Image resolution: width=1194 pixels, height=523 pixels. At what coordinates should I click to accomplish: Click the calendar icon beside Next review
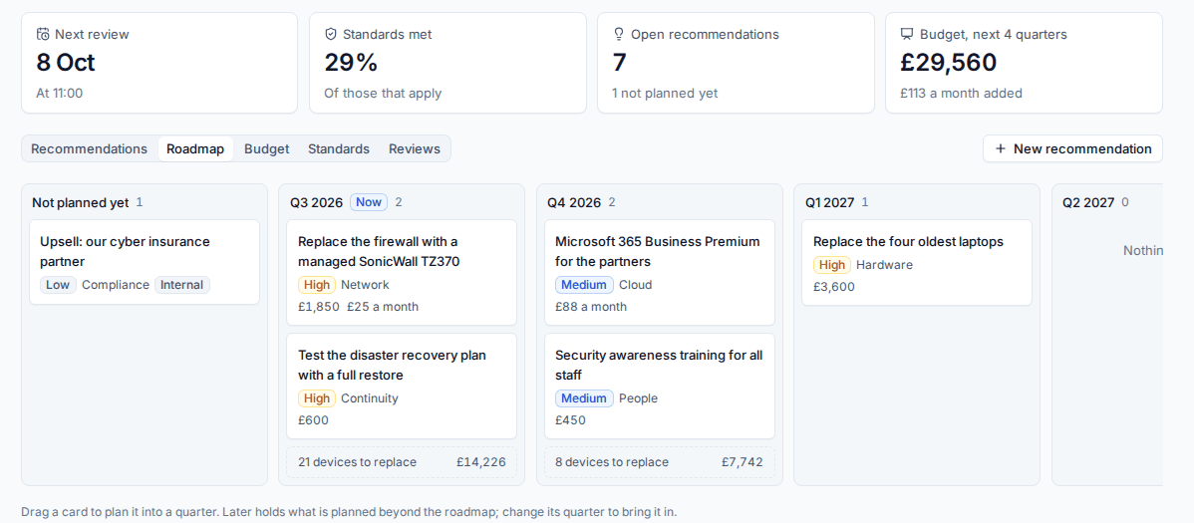coord(44,34)
